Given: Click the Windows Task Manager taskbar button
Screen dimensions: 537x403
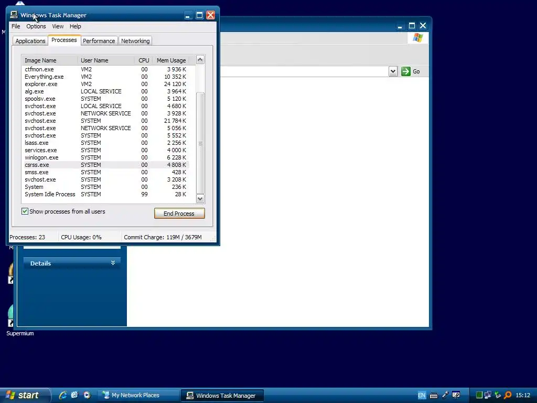Looking at the screenshot, I should tap(222, 396).
